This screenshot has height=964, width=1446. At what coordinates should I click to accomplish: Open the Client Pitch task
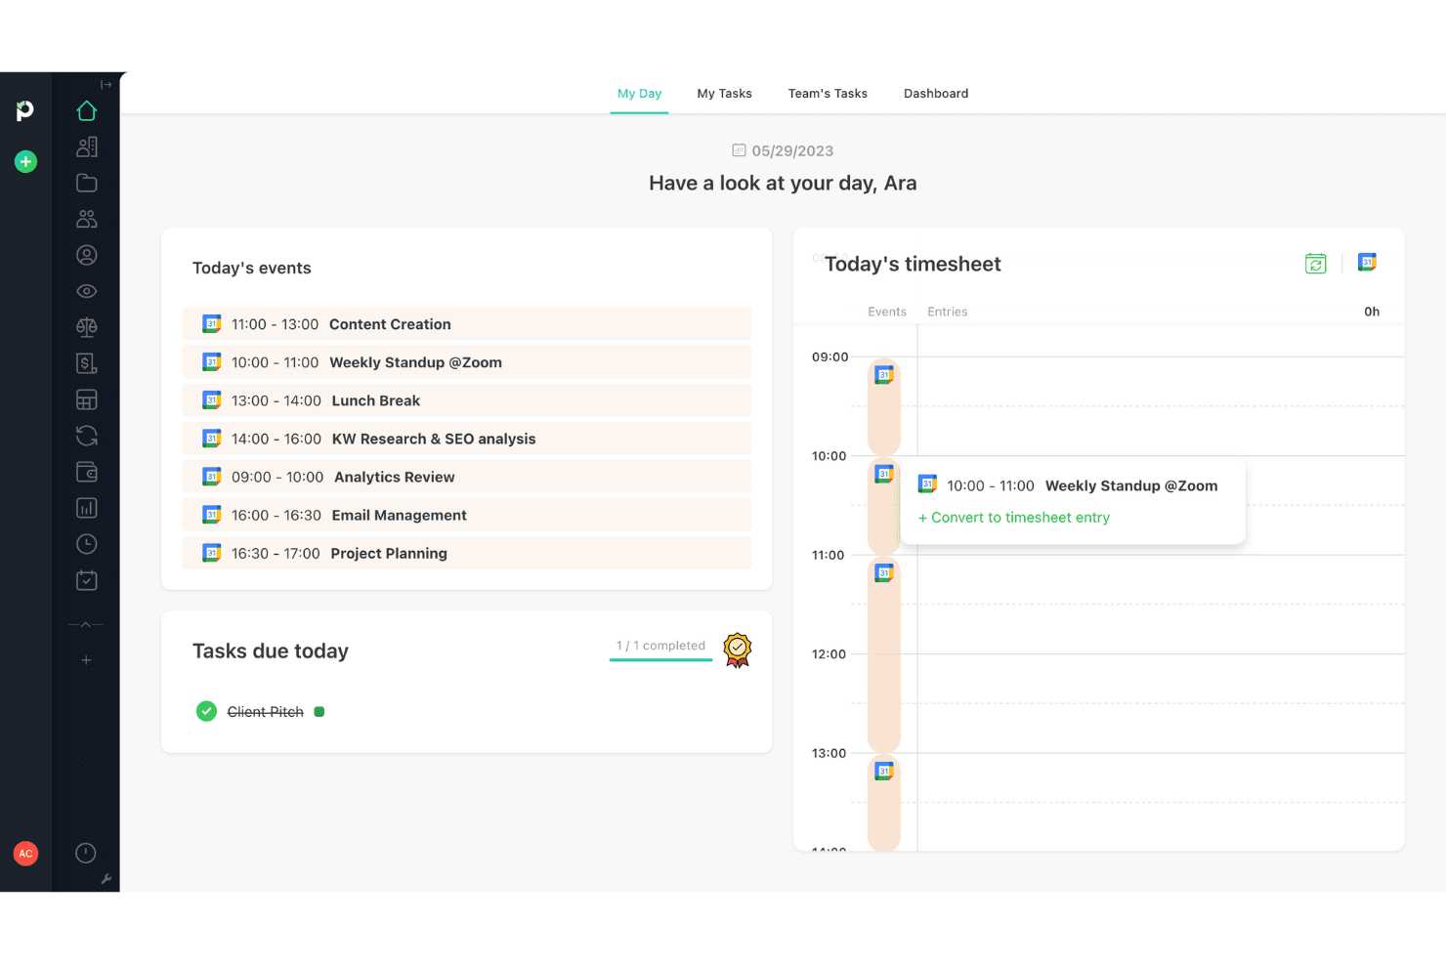pos(266,712)
